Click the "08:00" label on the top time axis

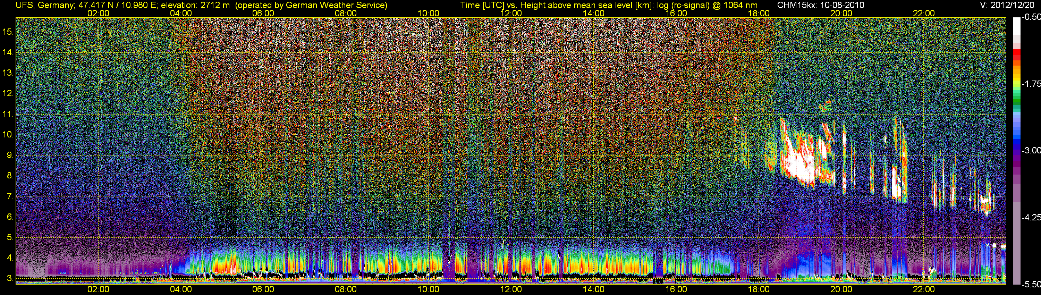pyautogui.click(x=346, y=13)
